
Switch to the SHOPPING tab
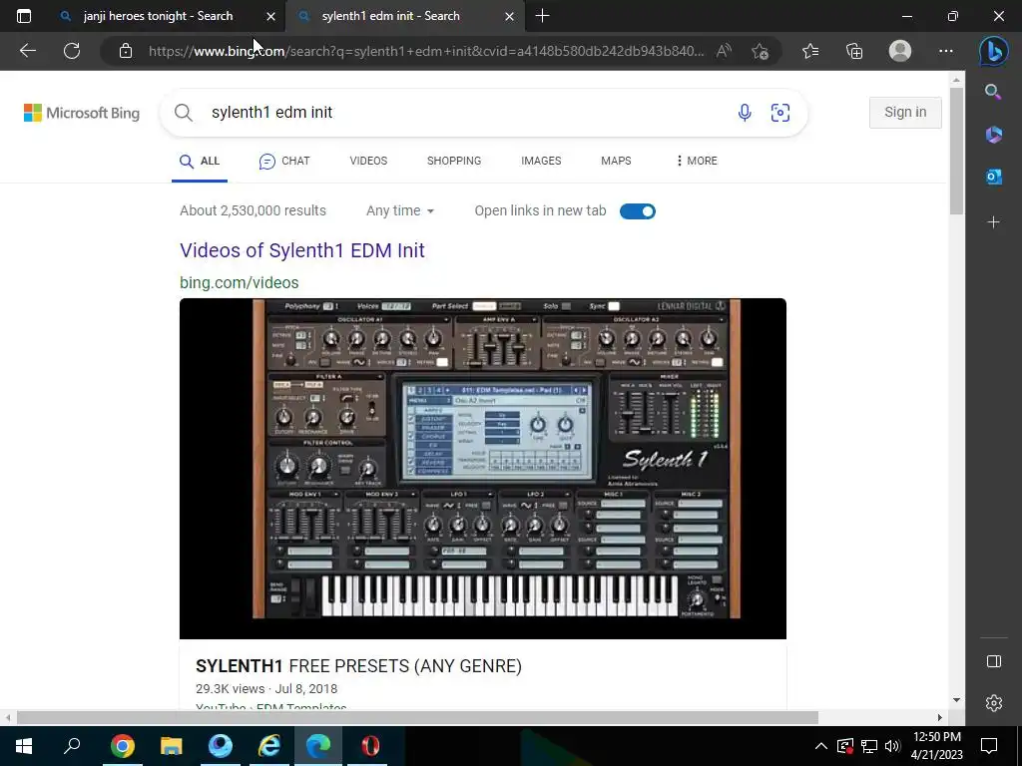tap(454, 161)
